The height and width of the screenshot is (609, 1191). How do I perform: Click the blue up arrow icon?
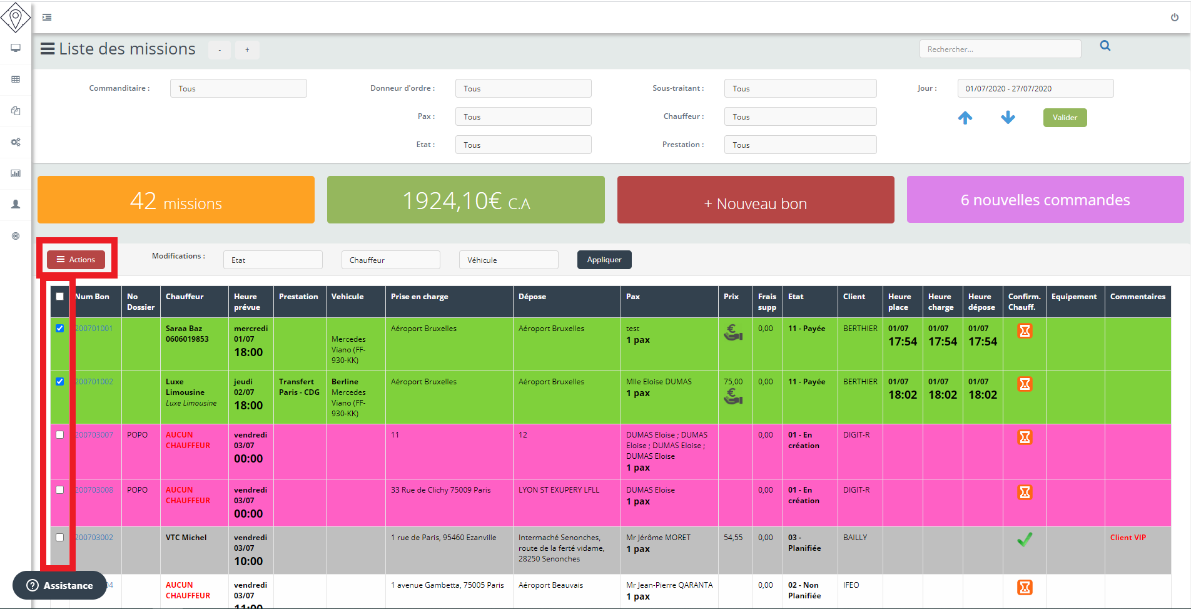point(965,118)
